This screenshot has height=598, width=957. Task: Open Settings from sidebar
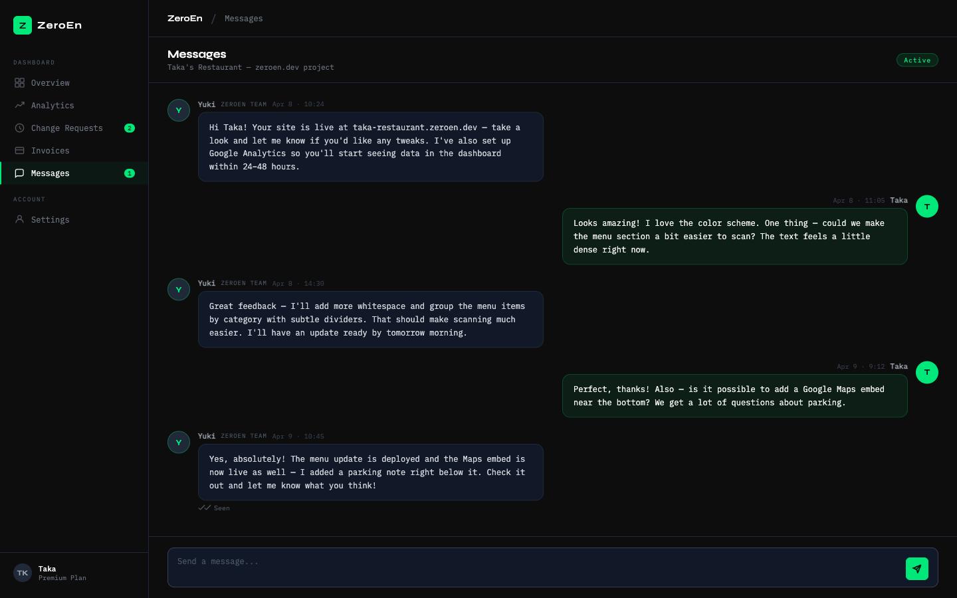[51, 219]
